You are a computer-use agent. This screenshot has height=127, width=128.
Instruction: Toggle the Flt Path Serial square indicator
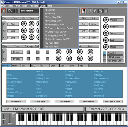pyautogui.click(x=105, y=57)
